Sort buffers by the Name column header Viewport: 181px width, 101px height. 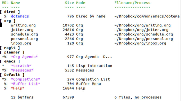[15, 3]
